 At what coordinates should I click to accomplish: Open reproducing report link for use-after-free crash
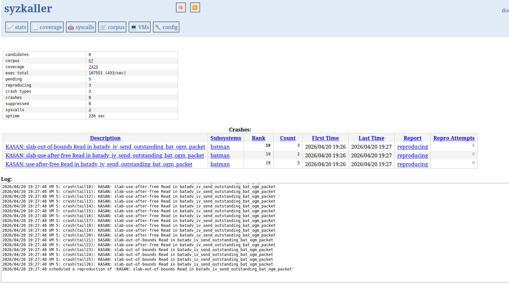click(413, 164)
